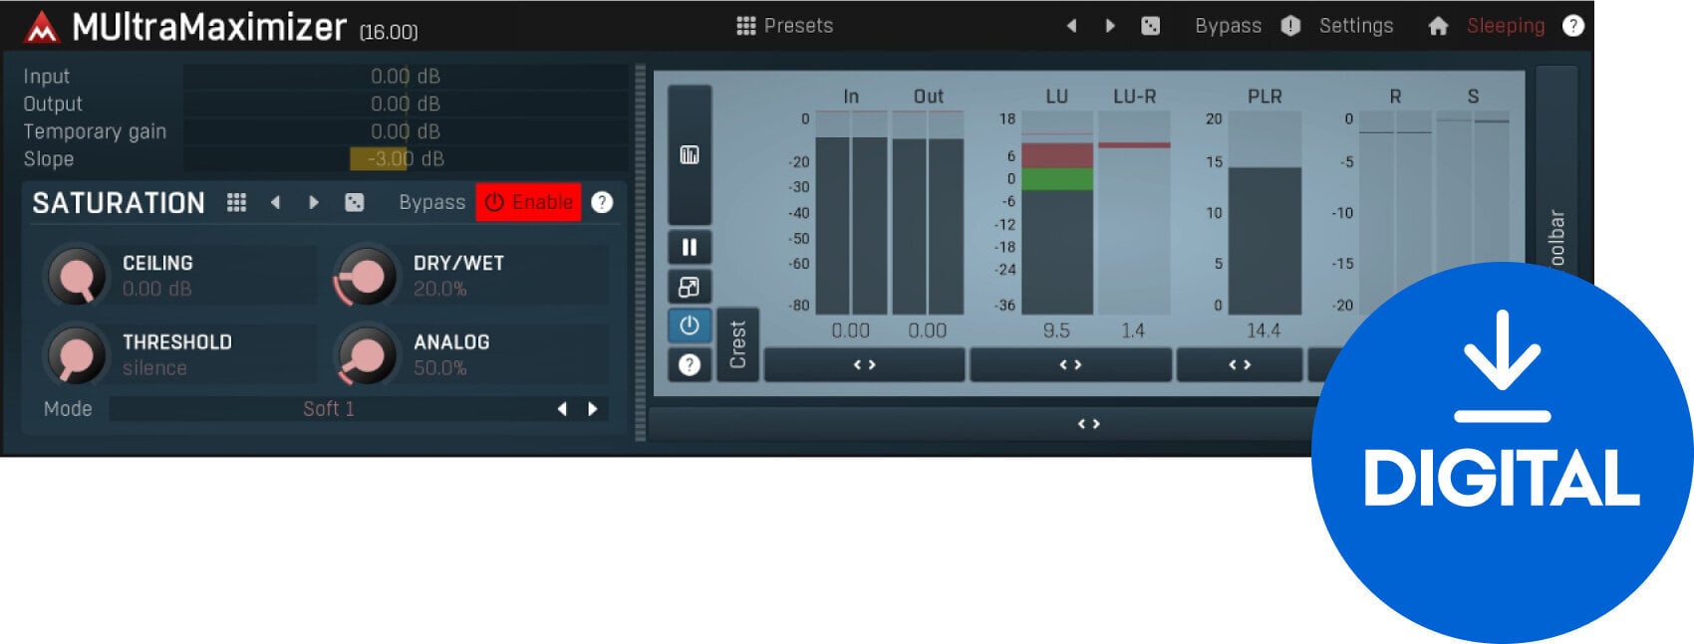Select next Saturation preset arrow
The width and height of the screenshot is (1694, 644).
coord(314,202)
